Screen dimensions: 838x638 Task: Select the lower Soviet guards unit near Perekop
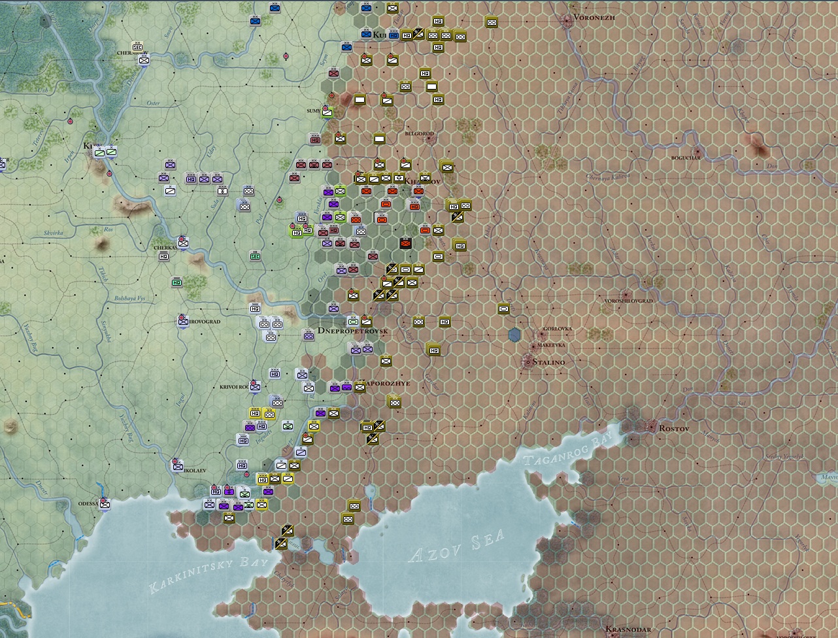281,543
